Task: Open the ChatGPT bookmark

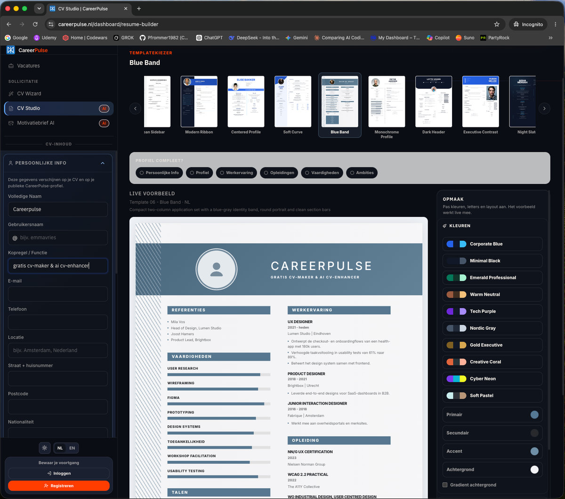Action: click(210, 38)
